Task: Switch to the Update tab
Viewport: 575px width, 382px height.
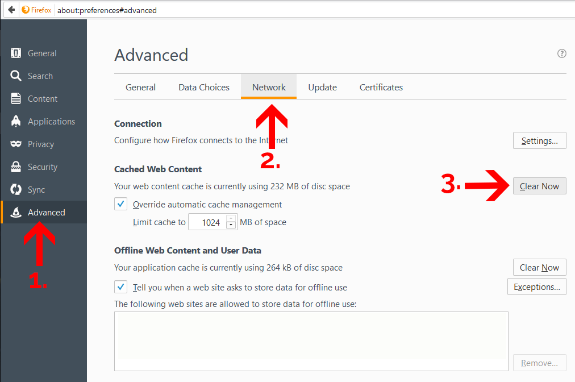Action: pyautogui.click(x=322, y=87)
